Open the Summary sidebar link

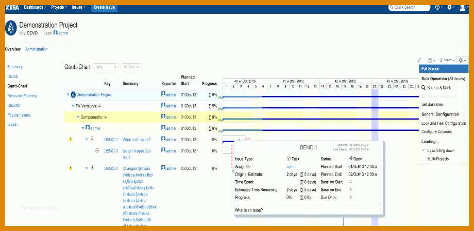tap(15, 67)
